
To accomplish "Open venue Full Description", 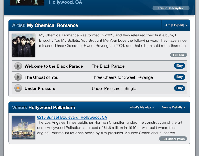I will [173, 139].
